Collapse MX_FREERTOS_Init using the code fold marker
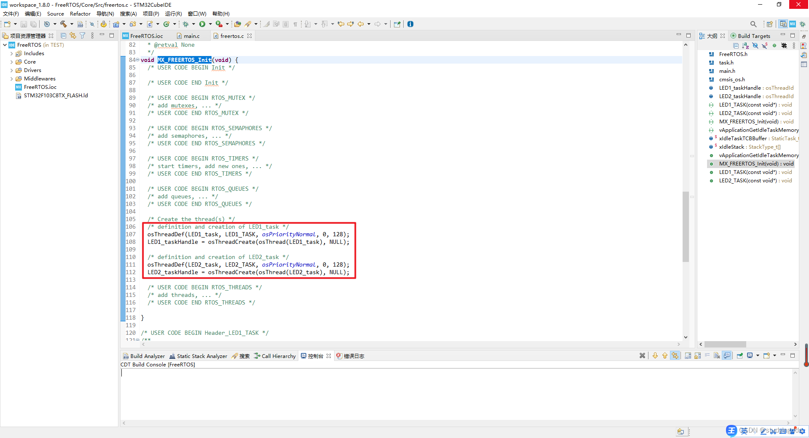Viewport: 809px width, 438px height. click(137, 60)
